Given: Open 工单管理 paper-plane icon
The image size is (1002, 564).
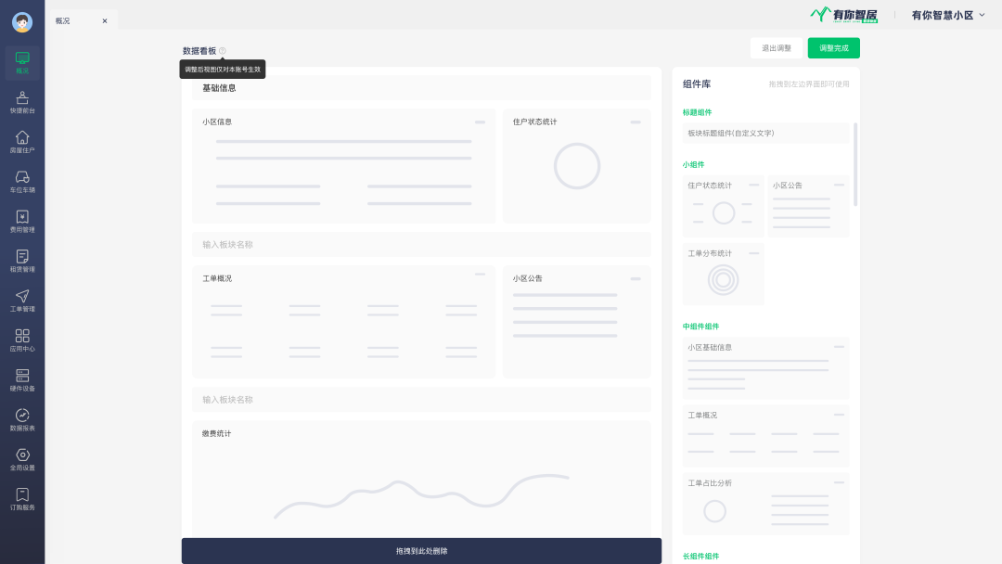Looking at the screenshot, I should 22,301.
